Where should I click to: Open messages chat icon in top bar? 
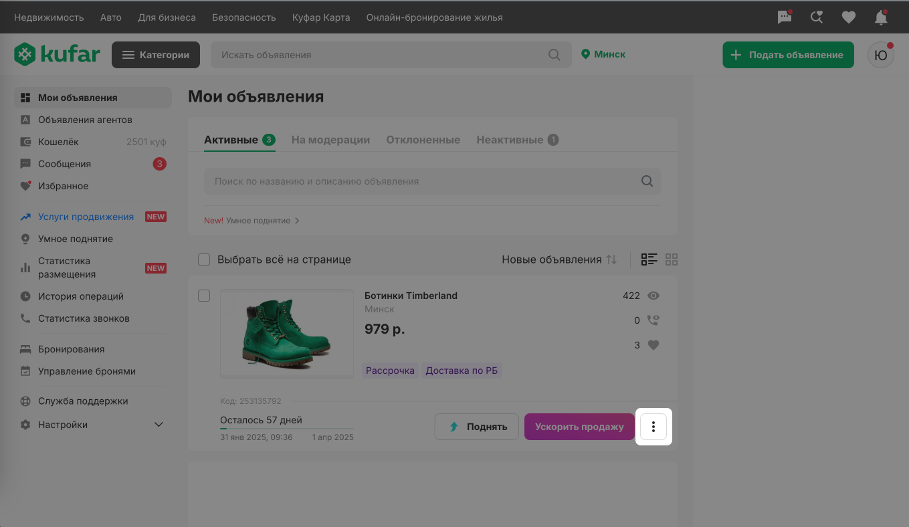click(x=785, y=17)
